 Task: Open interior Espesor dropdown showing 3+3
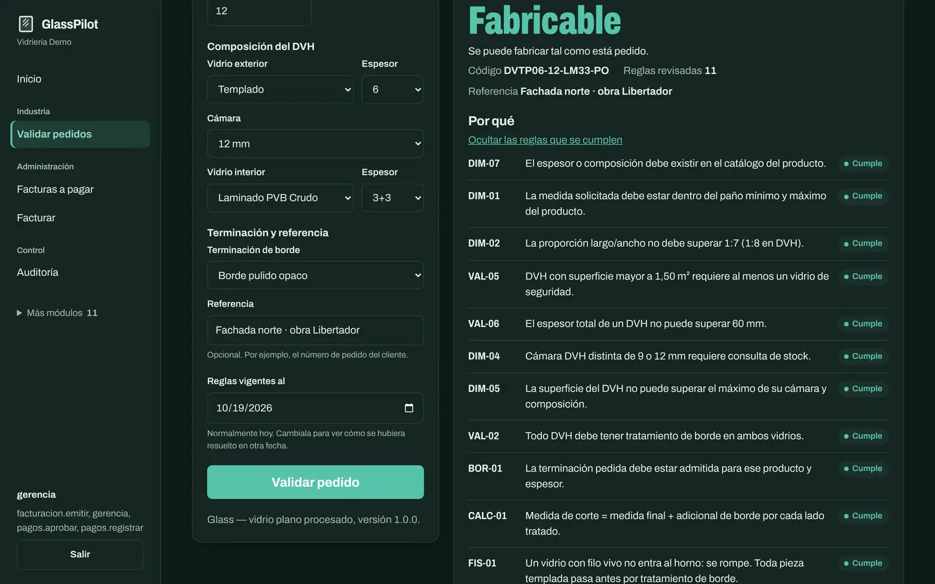click(x=393, y=198)
